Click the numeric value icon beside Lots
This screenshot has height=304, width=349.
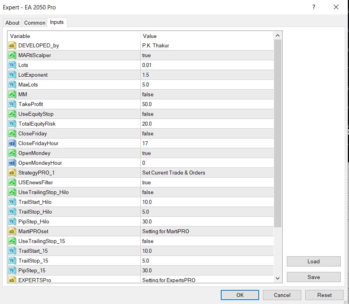(x=12, y=65)
